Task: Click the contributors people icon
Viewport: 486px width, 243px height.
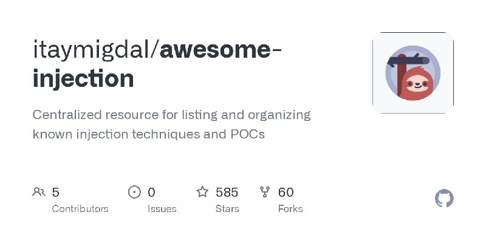Action: pyautogui.click(x=39, y=192)
